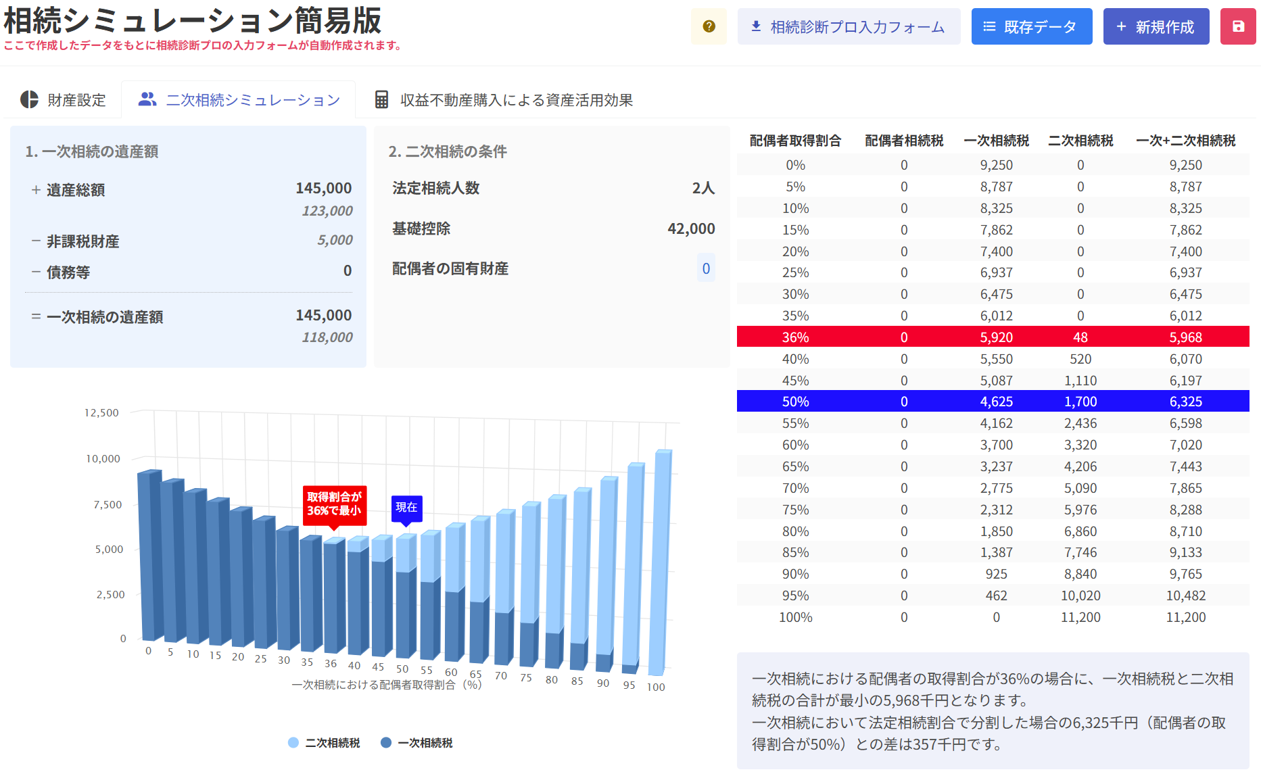Viewport: 1261px width, 774px height.
Task: Select the red highlighted 36% table row
Action: pos(993,337)
